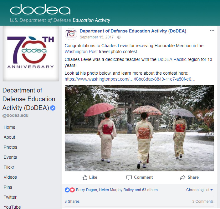View the 3 Comments link

[203, 202]
